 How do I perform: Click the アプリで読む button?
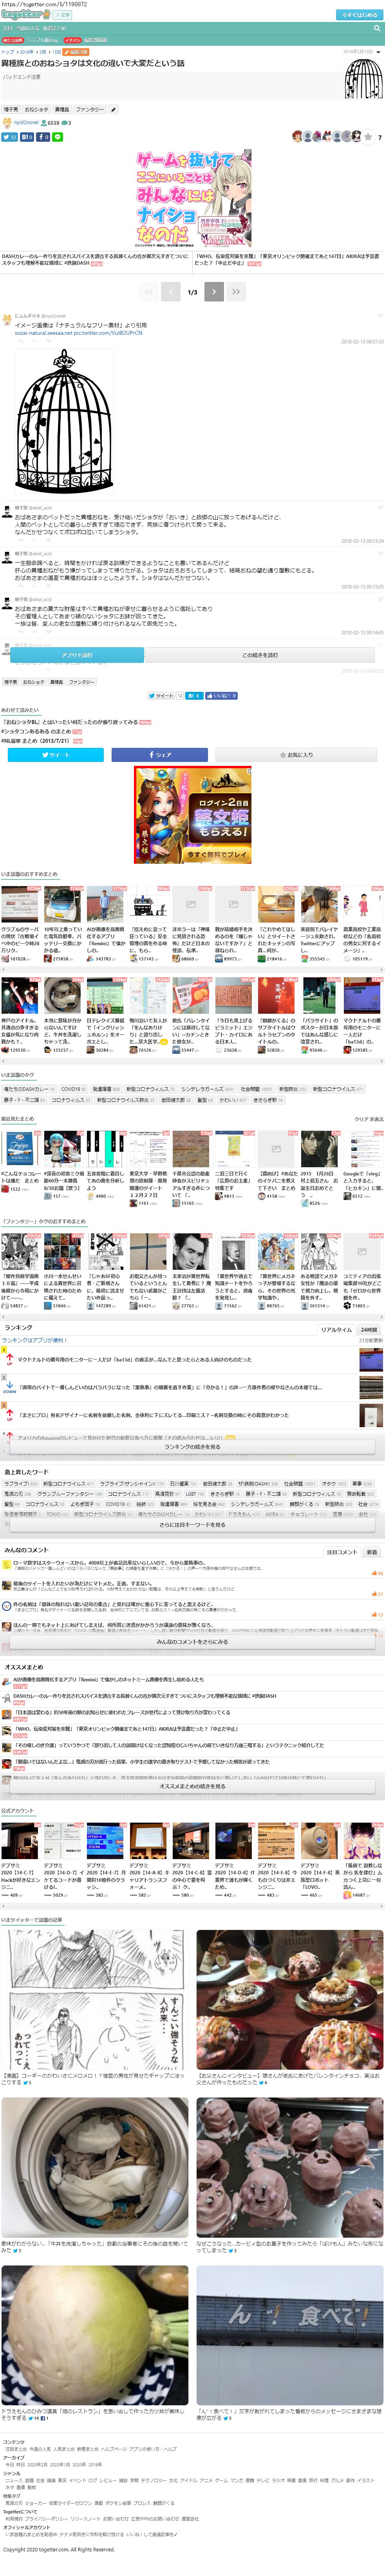pos(77,655)
